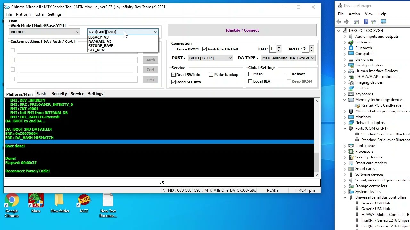Open Settings menu in menu bar

(x=55, y=14)
